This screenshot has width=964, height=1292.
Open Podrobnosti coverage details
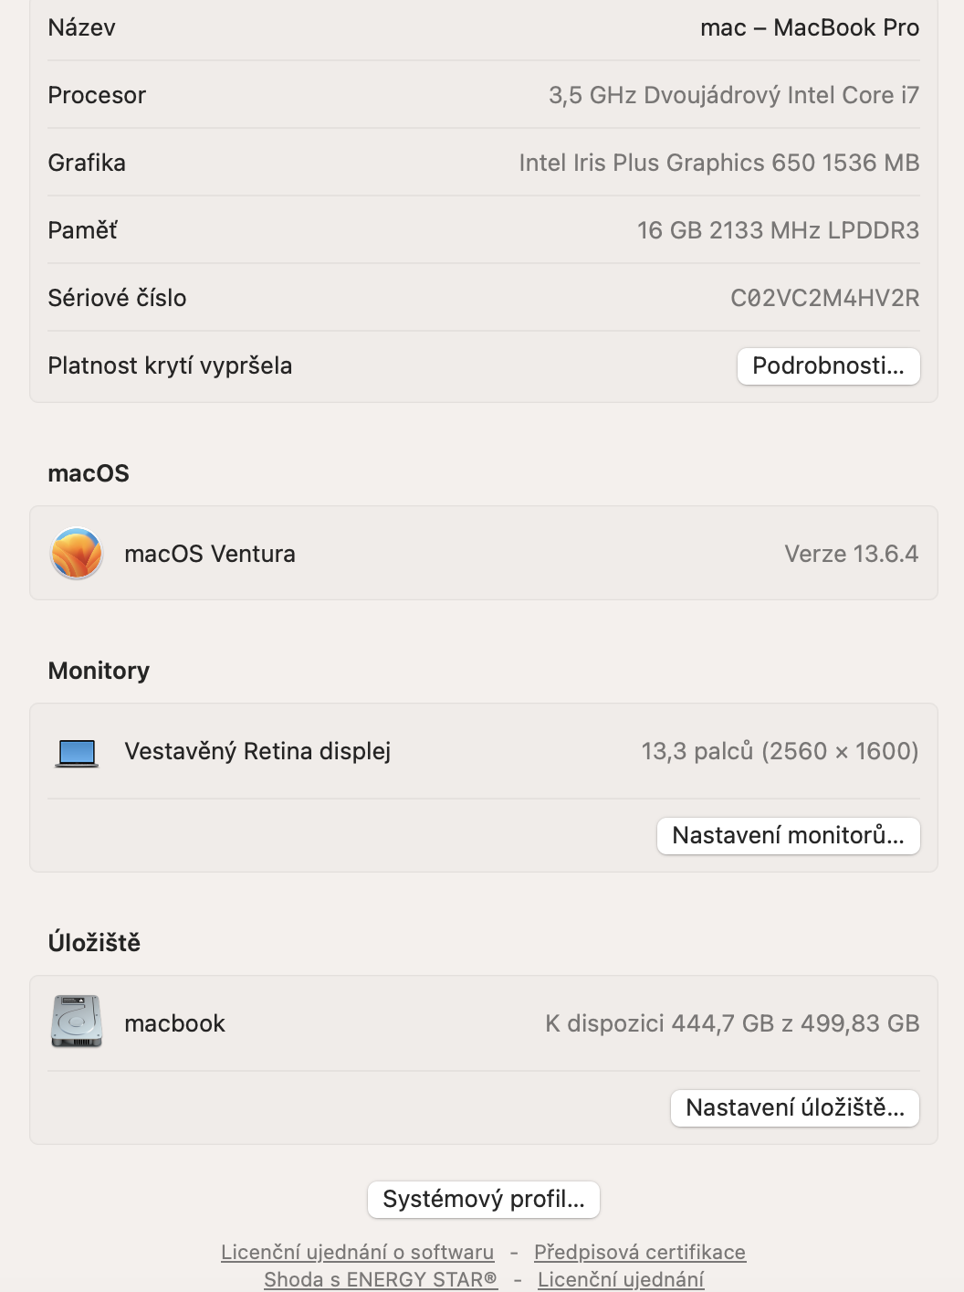828,366
